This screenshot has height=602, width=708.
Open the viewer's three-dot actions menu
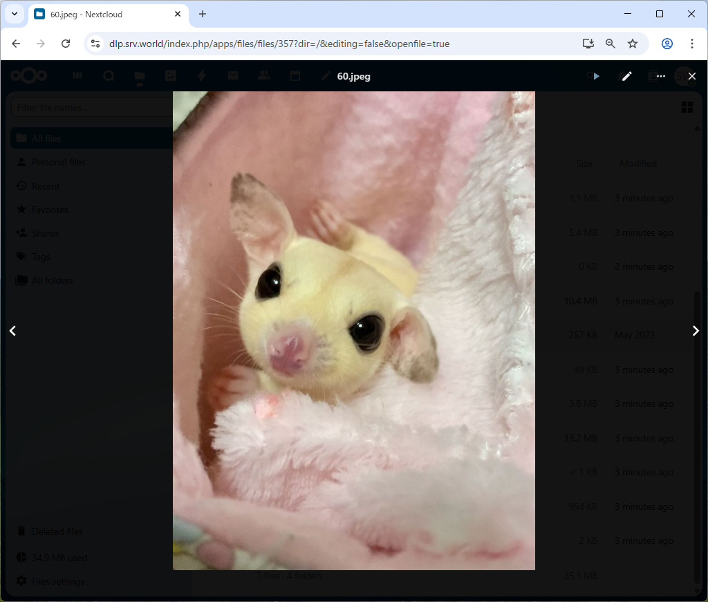tap(661, 76)
